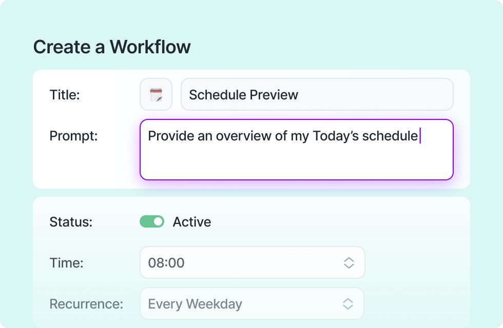
Task: Click the white knob of Status switch
Action: click(158, 221)
